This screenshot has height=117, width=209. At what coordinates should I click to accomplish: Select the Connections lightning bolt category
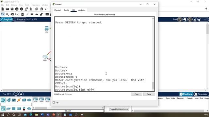click(x=19, y=100)
